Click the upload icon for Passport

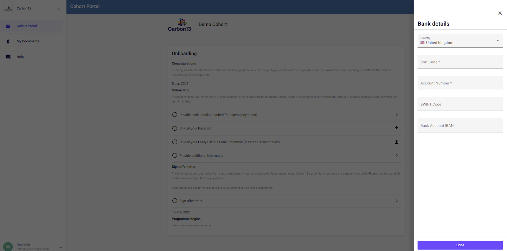pos(396,128)
